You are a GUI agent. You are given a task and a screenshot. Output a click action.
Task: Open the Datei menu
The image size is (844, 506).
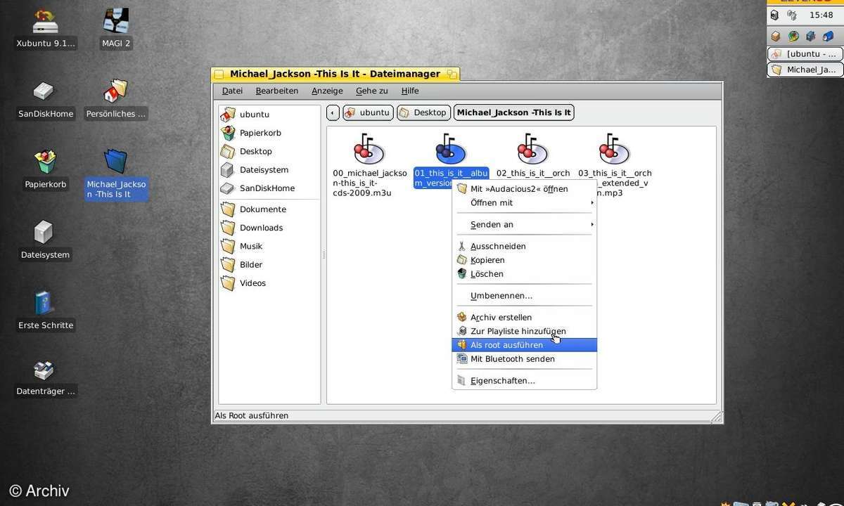(x=232, y=91)
